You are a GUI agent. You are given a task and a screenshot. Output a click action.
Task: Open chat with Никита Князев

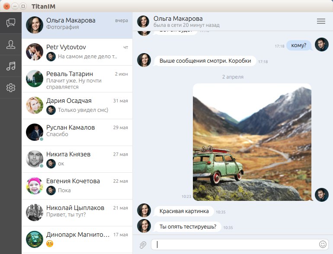pyautogui.click(x=77, y=159)
